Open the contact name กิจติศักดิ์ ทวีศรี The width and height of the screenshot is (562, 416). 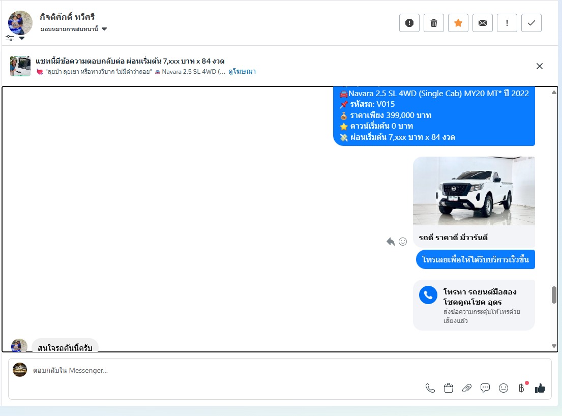[67, 17]
